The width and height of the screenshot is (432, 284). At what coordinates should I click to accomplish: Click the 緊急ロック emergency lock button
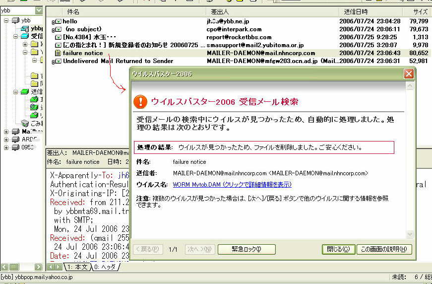click(x=246, y=249)
